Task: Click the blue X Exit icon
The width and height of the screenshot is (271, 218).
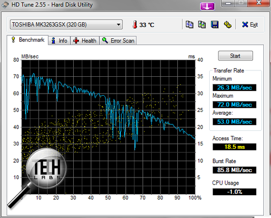Action: pos(245,24)
